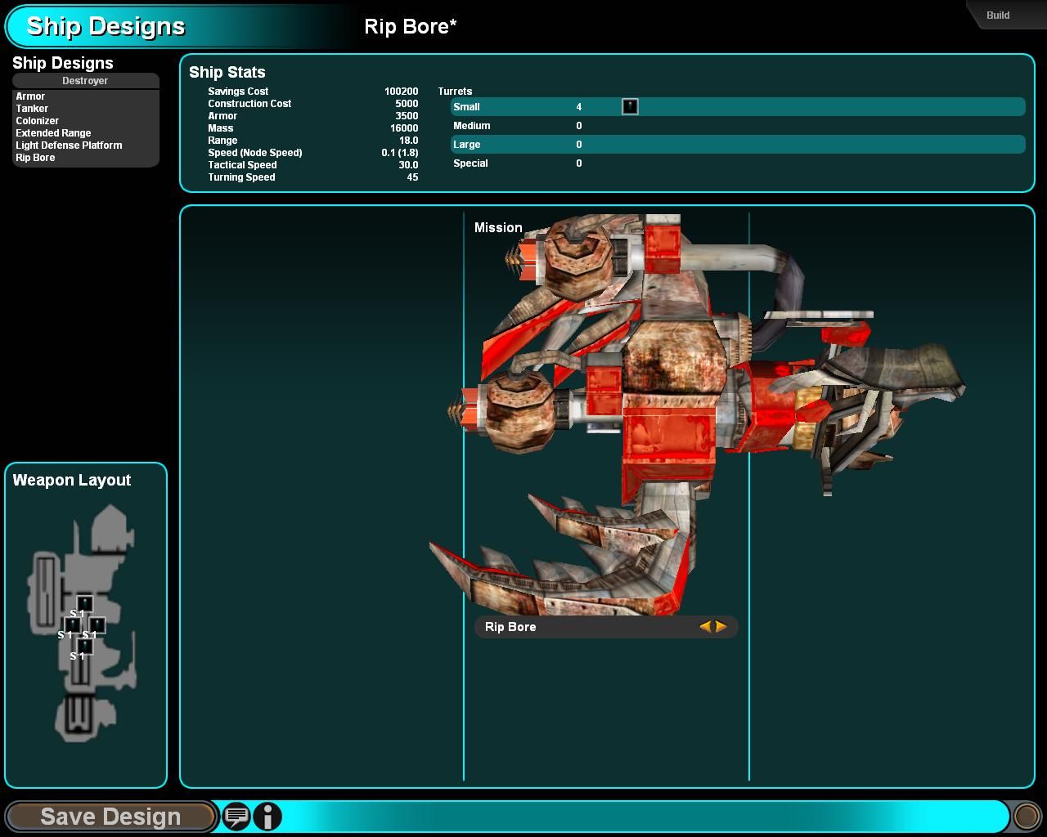Click the round button at bottom-right corner
Viewport: 1047px width, 837px height.
(1026, 816)
